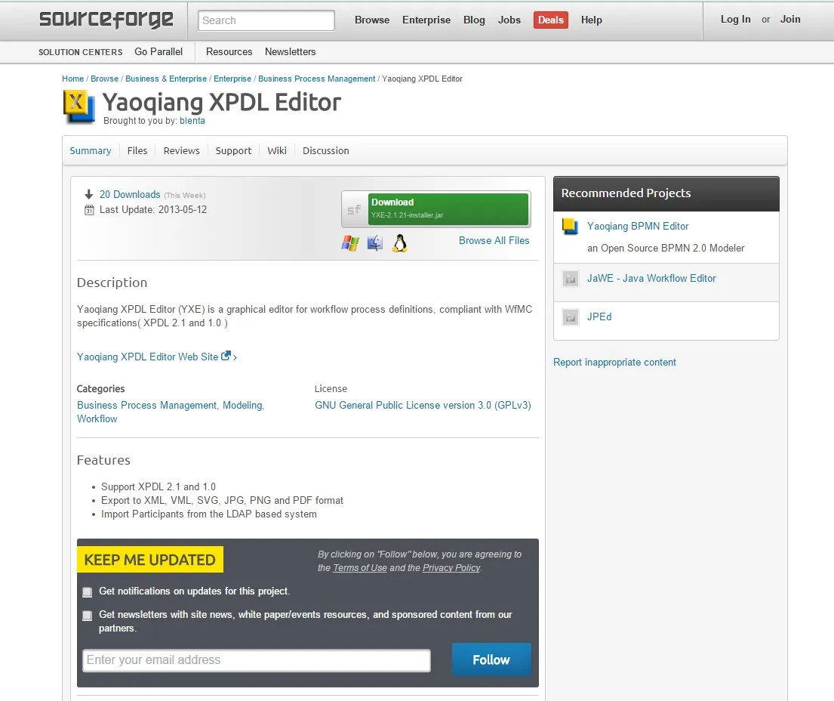Open the Jobs header link

click(x=509, y=20)
